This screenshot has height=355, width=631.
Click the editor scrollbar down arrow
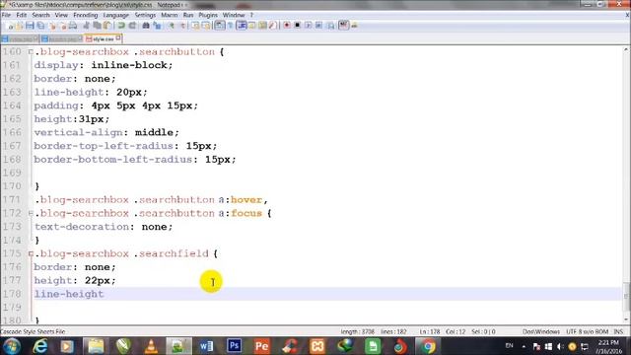pos(626,319)
